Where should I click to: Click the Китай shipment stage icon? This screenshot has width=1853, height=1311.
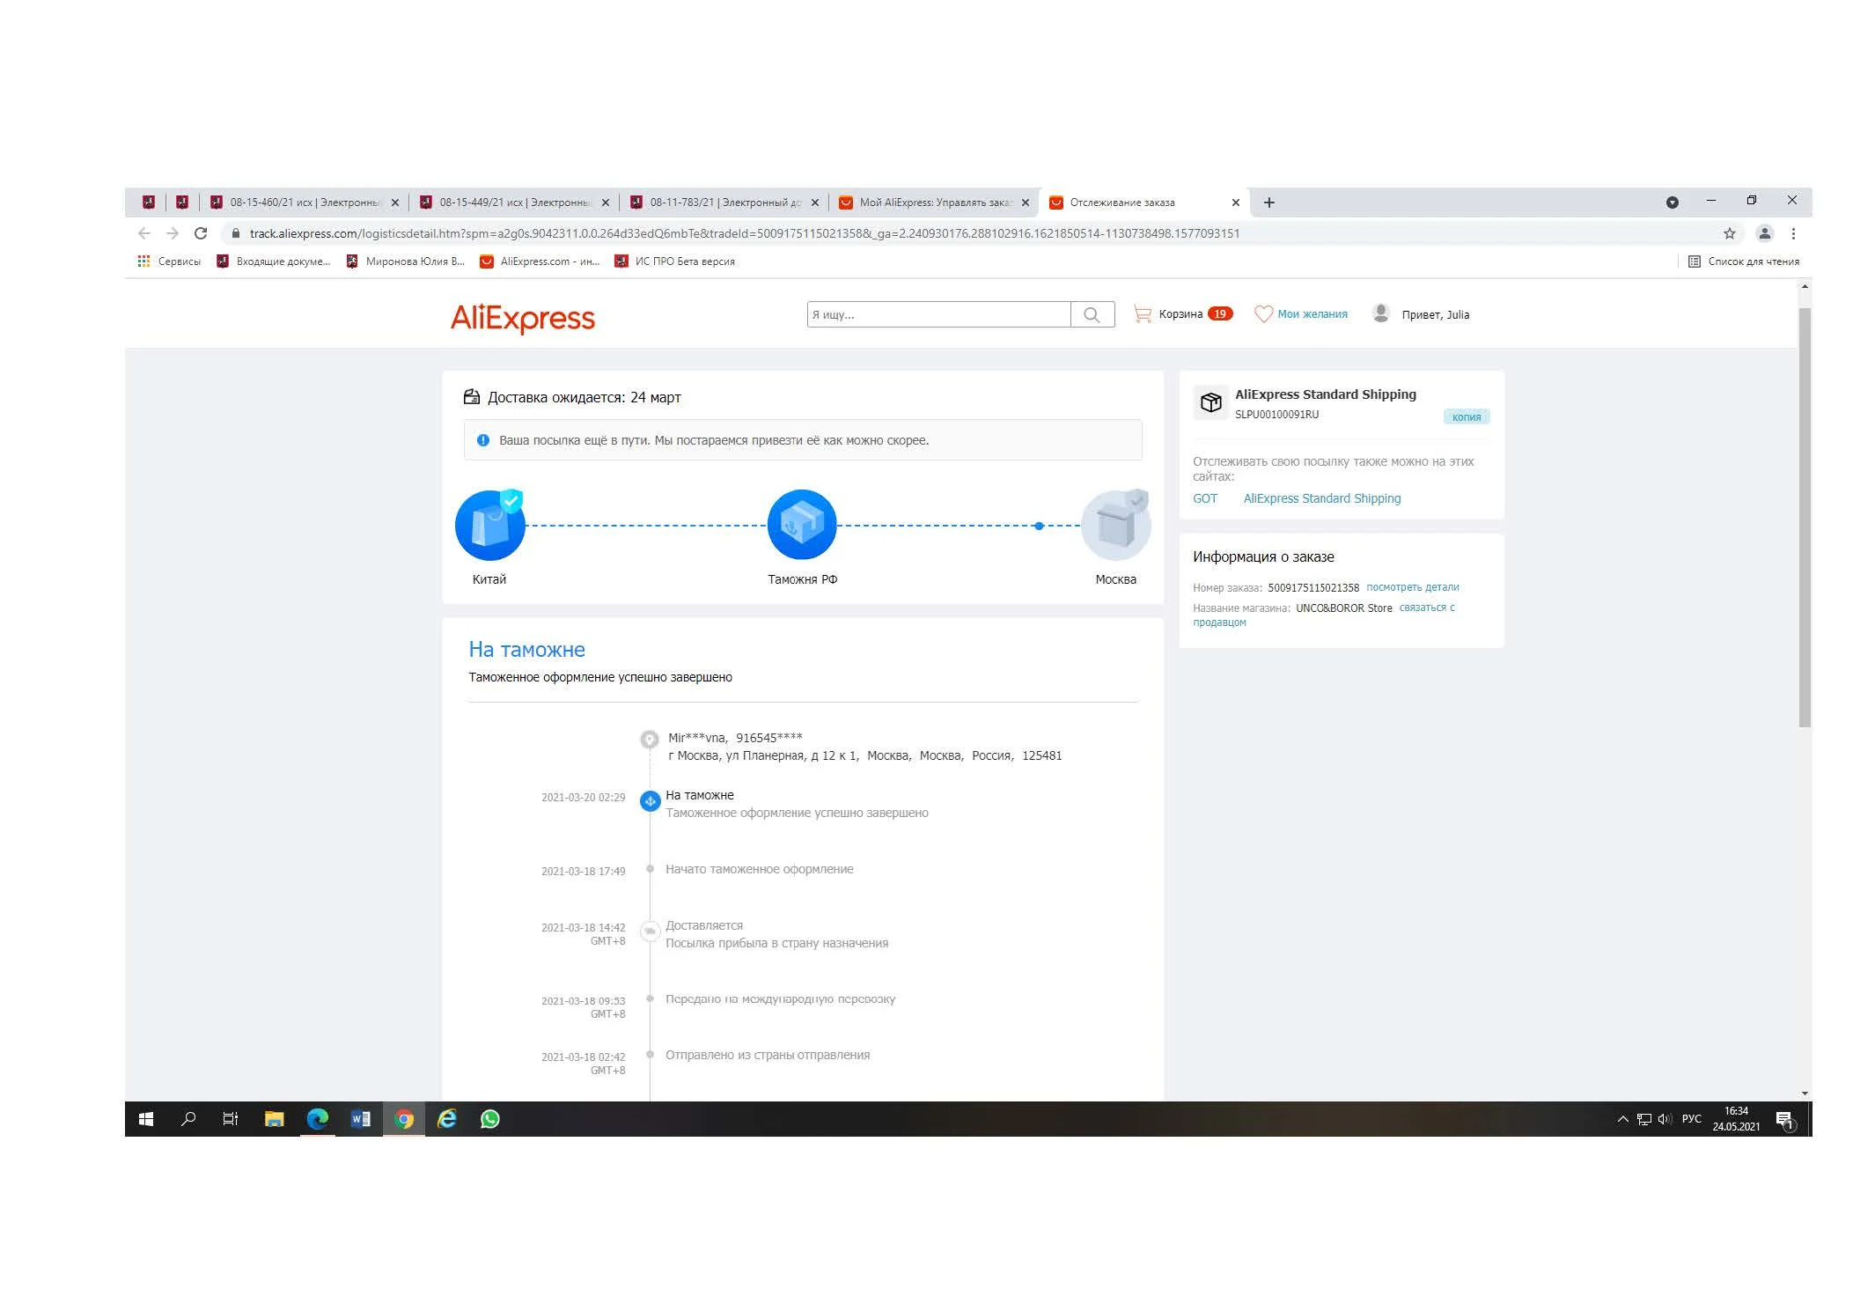[x=489, y=526]
